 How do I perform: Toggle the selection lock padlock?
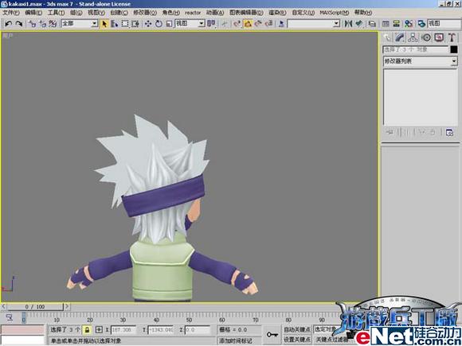click(87, 330)
